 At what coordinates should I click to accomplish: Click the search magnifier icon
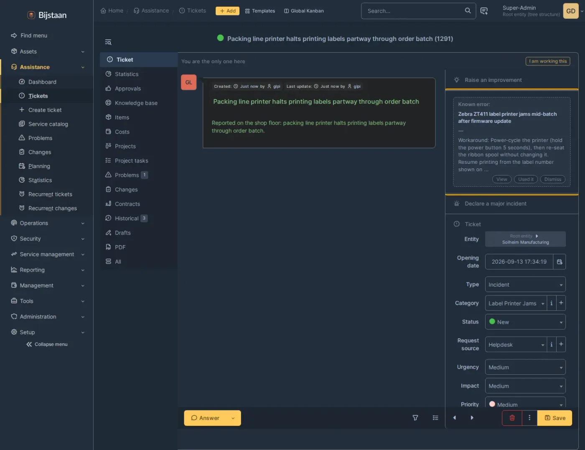click(x=468, y=11)
